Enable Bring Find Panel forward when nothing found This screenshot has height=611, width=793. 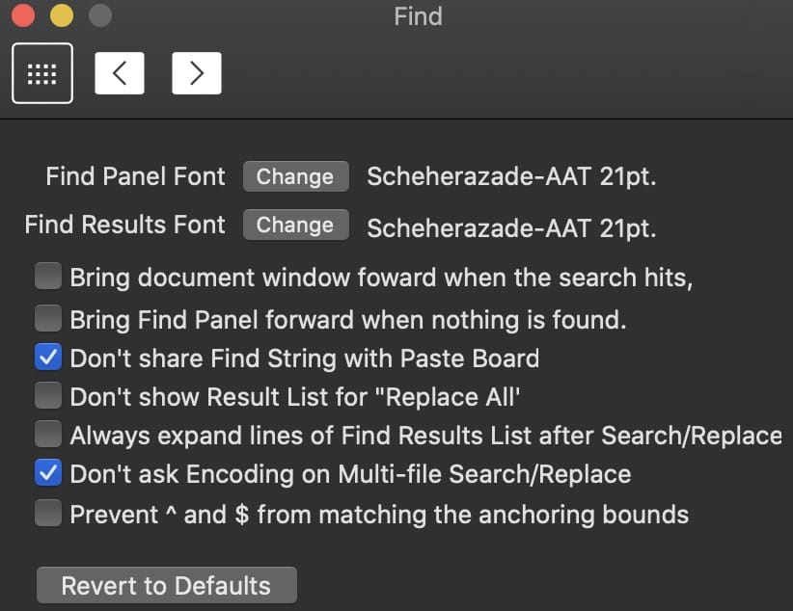point(47,317)
